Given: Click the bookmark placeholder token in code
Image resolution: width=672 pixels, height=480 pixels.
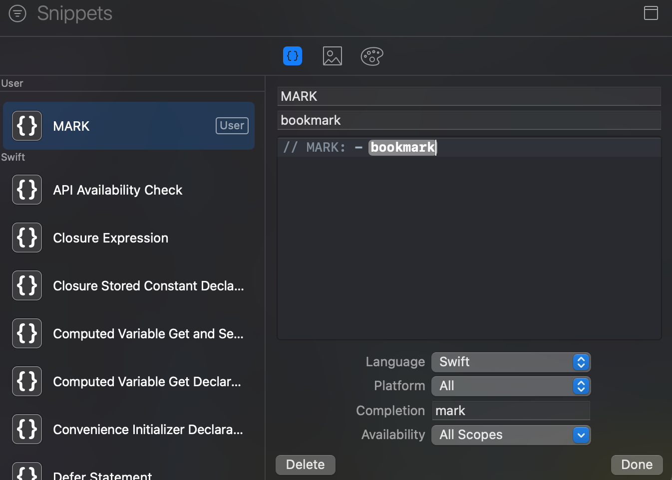Looking at the screenshot, I should (402, 147).
